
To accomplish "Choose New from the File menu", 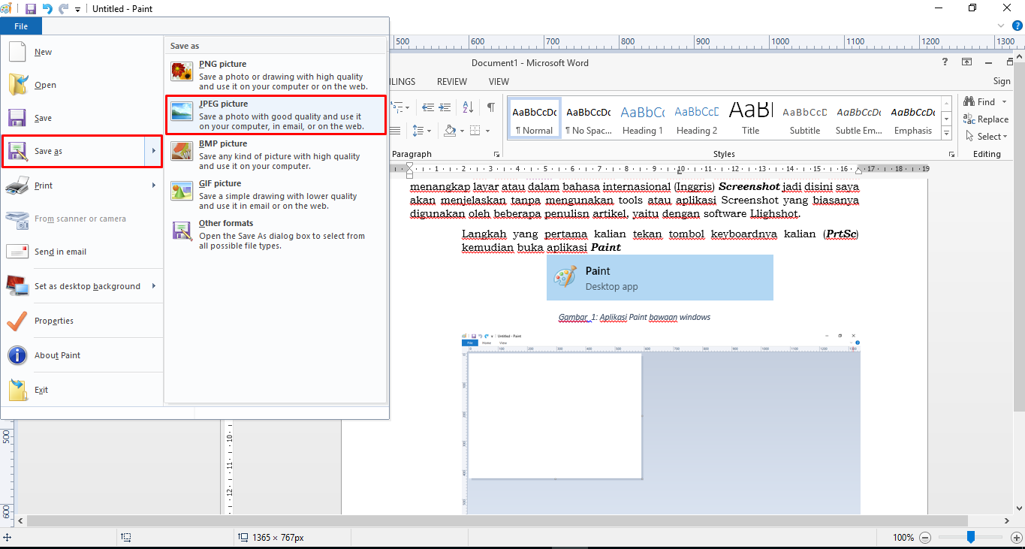I will click(82, 52).
